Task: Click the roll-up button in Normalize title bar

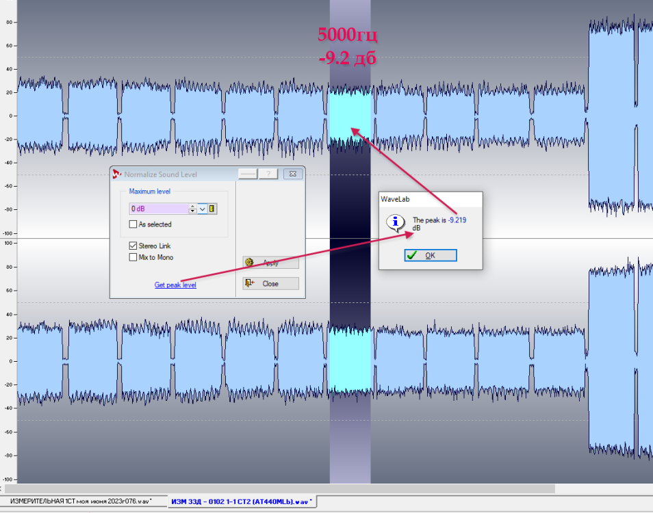Action: (247, 174)
